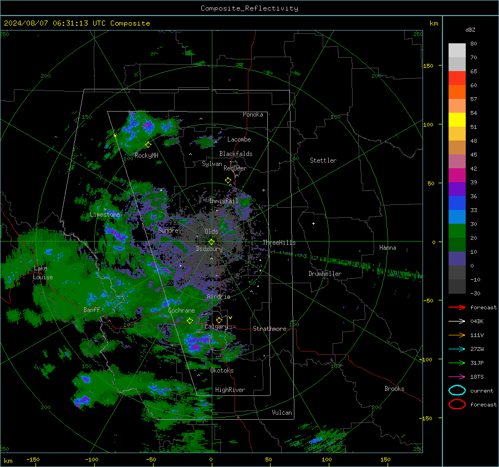
Task: Click the Stettler town label
Action: point(323,160)
